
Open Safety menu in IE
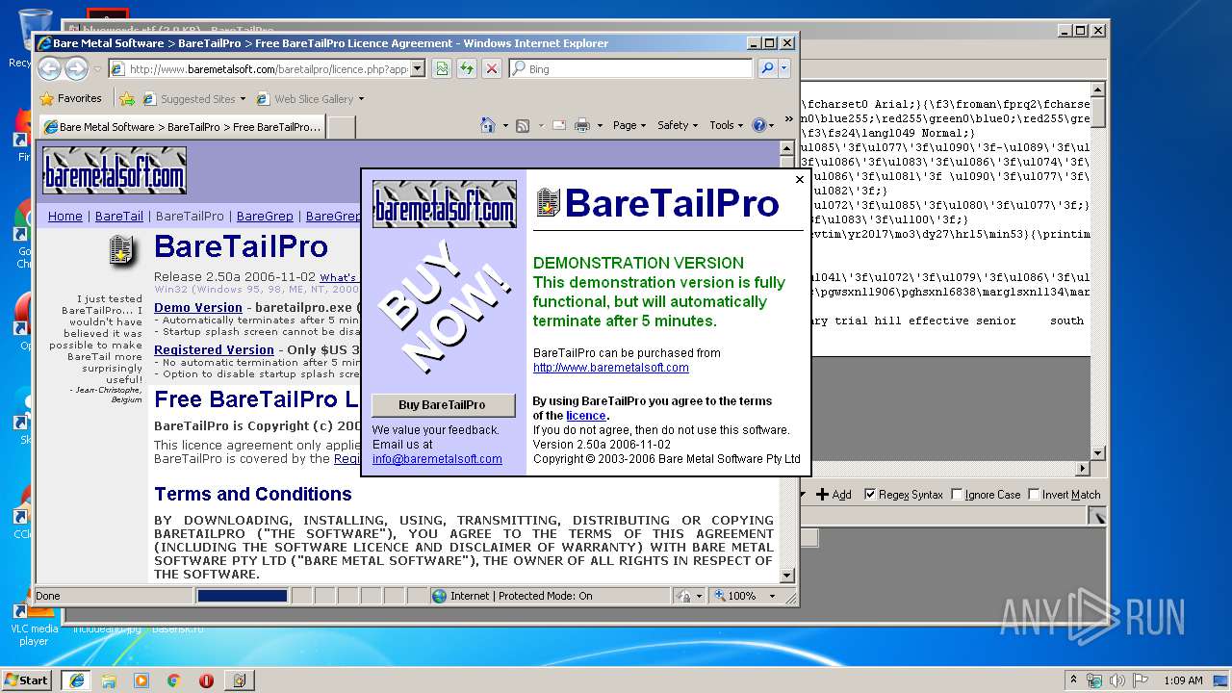click(x=678, y=125)
